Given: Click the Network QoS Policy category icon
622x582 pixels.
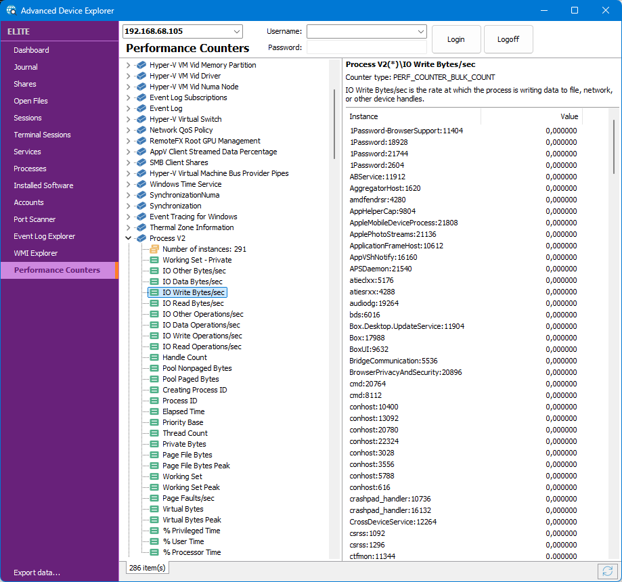Looking at the screenshot, I should pos(141,130).
